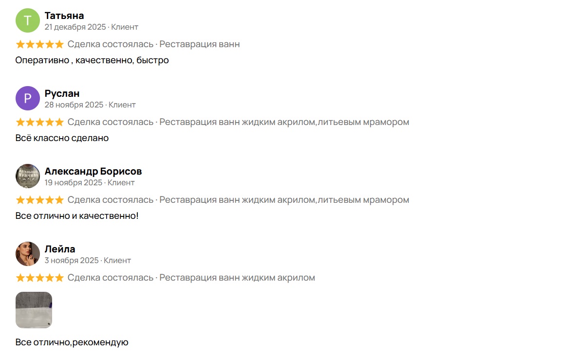Open the photo attached to Лейла's review
This screenshot has height=356, width=563.
34,310
